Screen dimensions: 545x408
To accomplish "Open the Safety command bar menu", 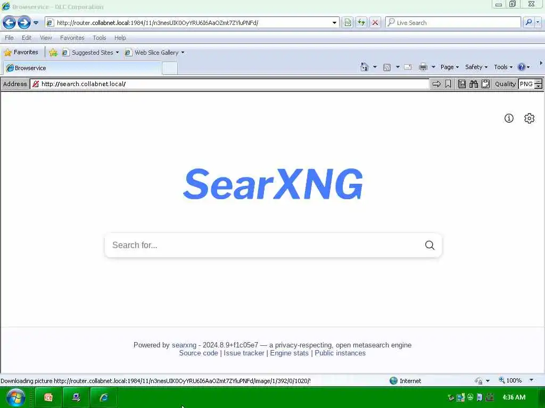I will tap(476, 67).
